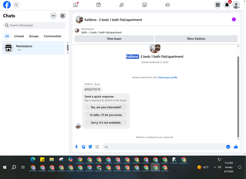Launch Microsoft Edge from the taskbar

33,159
